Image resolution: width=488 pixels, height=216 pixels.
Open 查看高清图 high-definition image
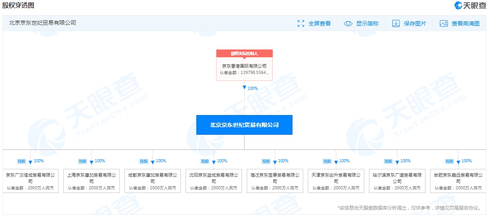[465, 23]
